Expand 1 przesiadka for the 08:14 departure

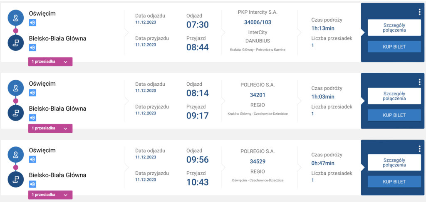click(x=50, y=128)
